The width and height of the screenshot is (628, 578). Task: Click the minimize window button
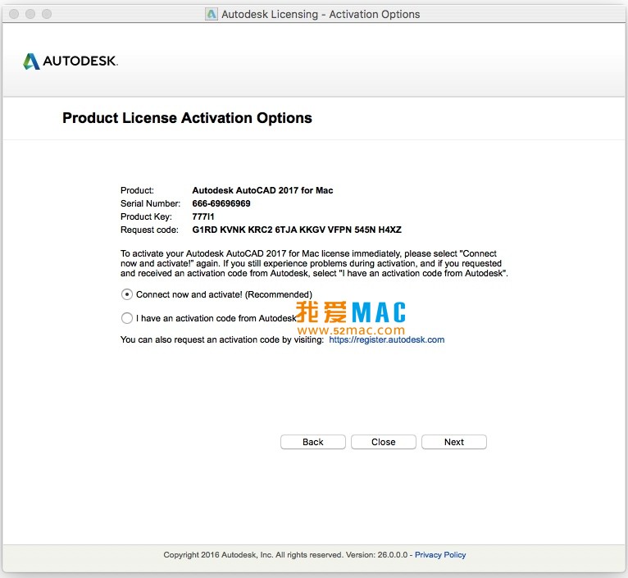pos(30,14)
